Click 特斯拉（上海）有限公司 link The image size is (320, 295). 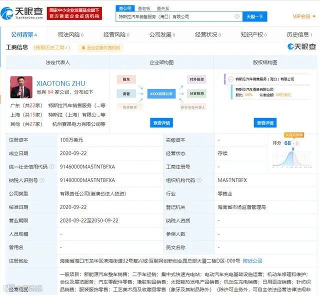click(x=76, y=115)
